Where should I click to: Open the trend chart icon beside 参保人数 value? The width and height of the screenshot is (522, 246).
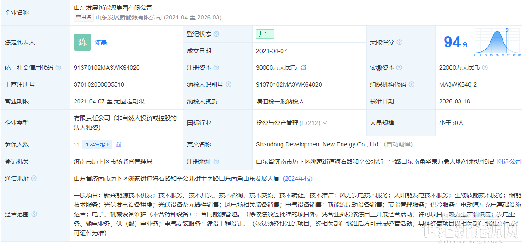point(119,144)
